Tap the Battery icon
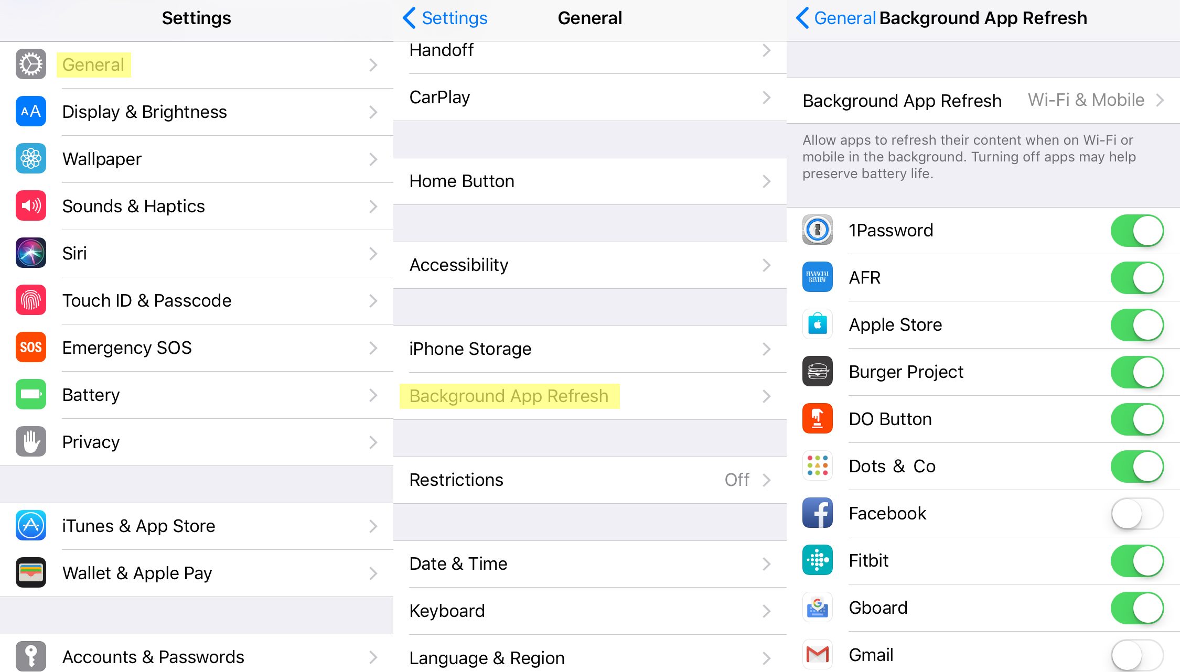The image size is (1180, 672). pos(31,395)
